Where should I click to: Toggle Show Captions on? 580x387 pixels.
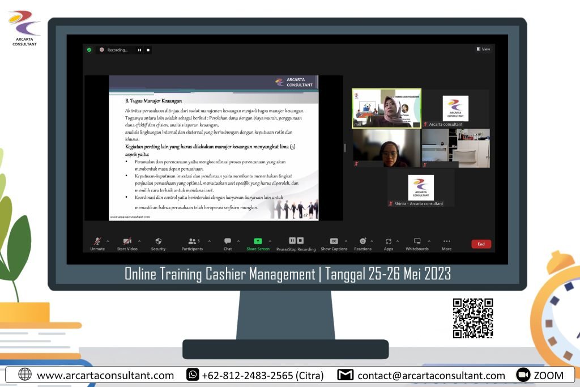(x=334, y=241)
